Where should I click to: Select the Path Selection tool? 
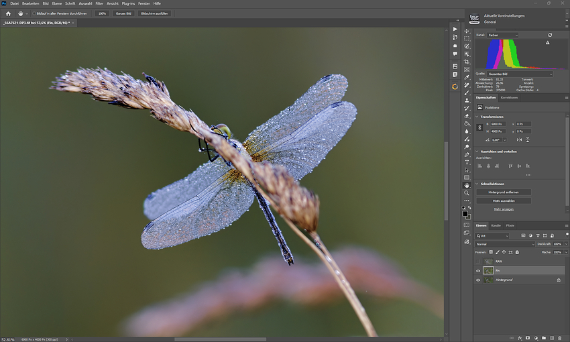[x=467, y=170]
